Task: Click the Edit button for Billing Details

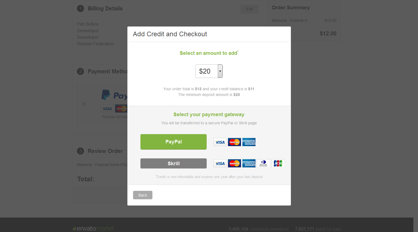Action: 249,9
